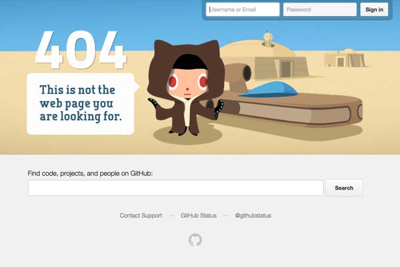400x267 pixels.
Task: Click the GitHub Octocat logo in footer
Action: (195, 240)
